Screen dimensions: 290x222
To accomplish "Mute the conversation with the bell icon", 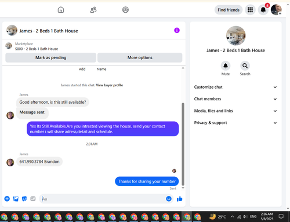I will pos(226,66).
